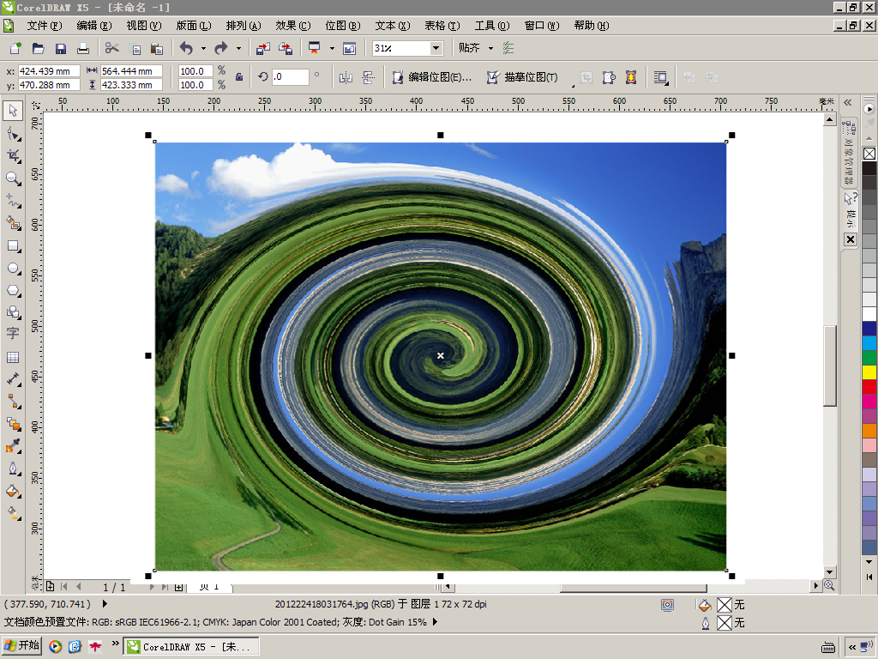The height and width of the screenshot is (659, 878).
Task: Select the no-color swatch in palette
Action: tap(869, 154)
